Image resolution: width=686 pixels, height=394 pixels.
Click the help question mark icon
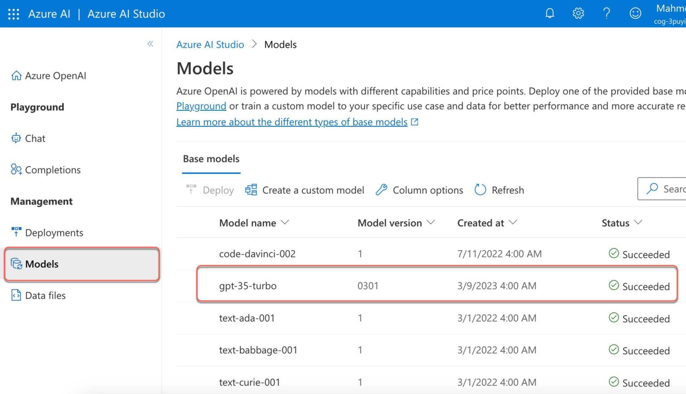pyautogui.click(x=607, y=13)
